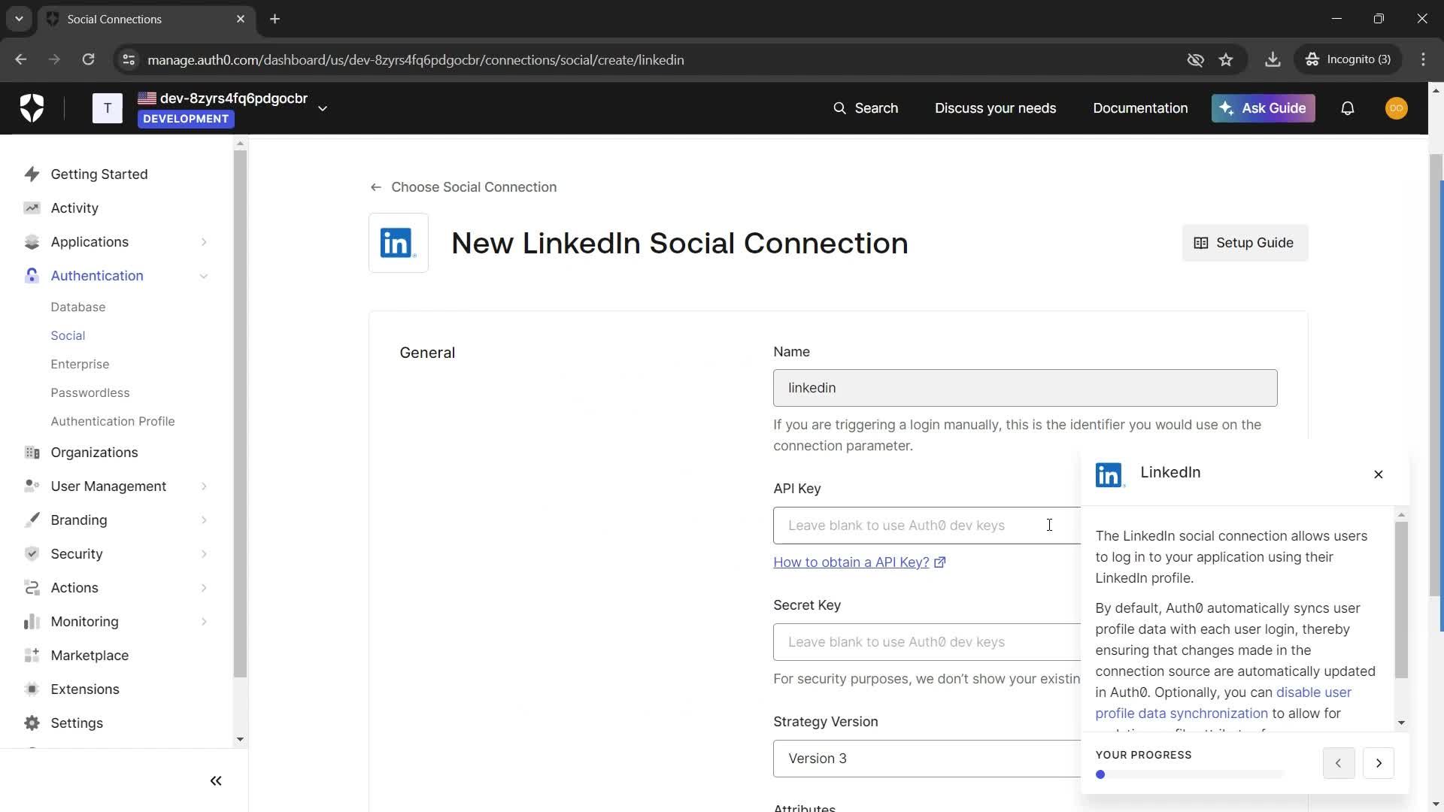Click the Branding brush icon

click(x=32, y=520)
